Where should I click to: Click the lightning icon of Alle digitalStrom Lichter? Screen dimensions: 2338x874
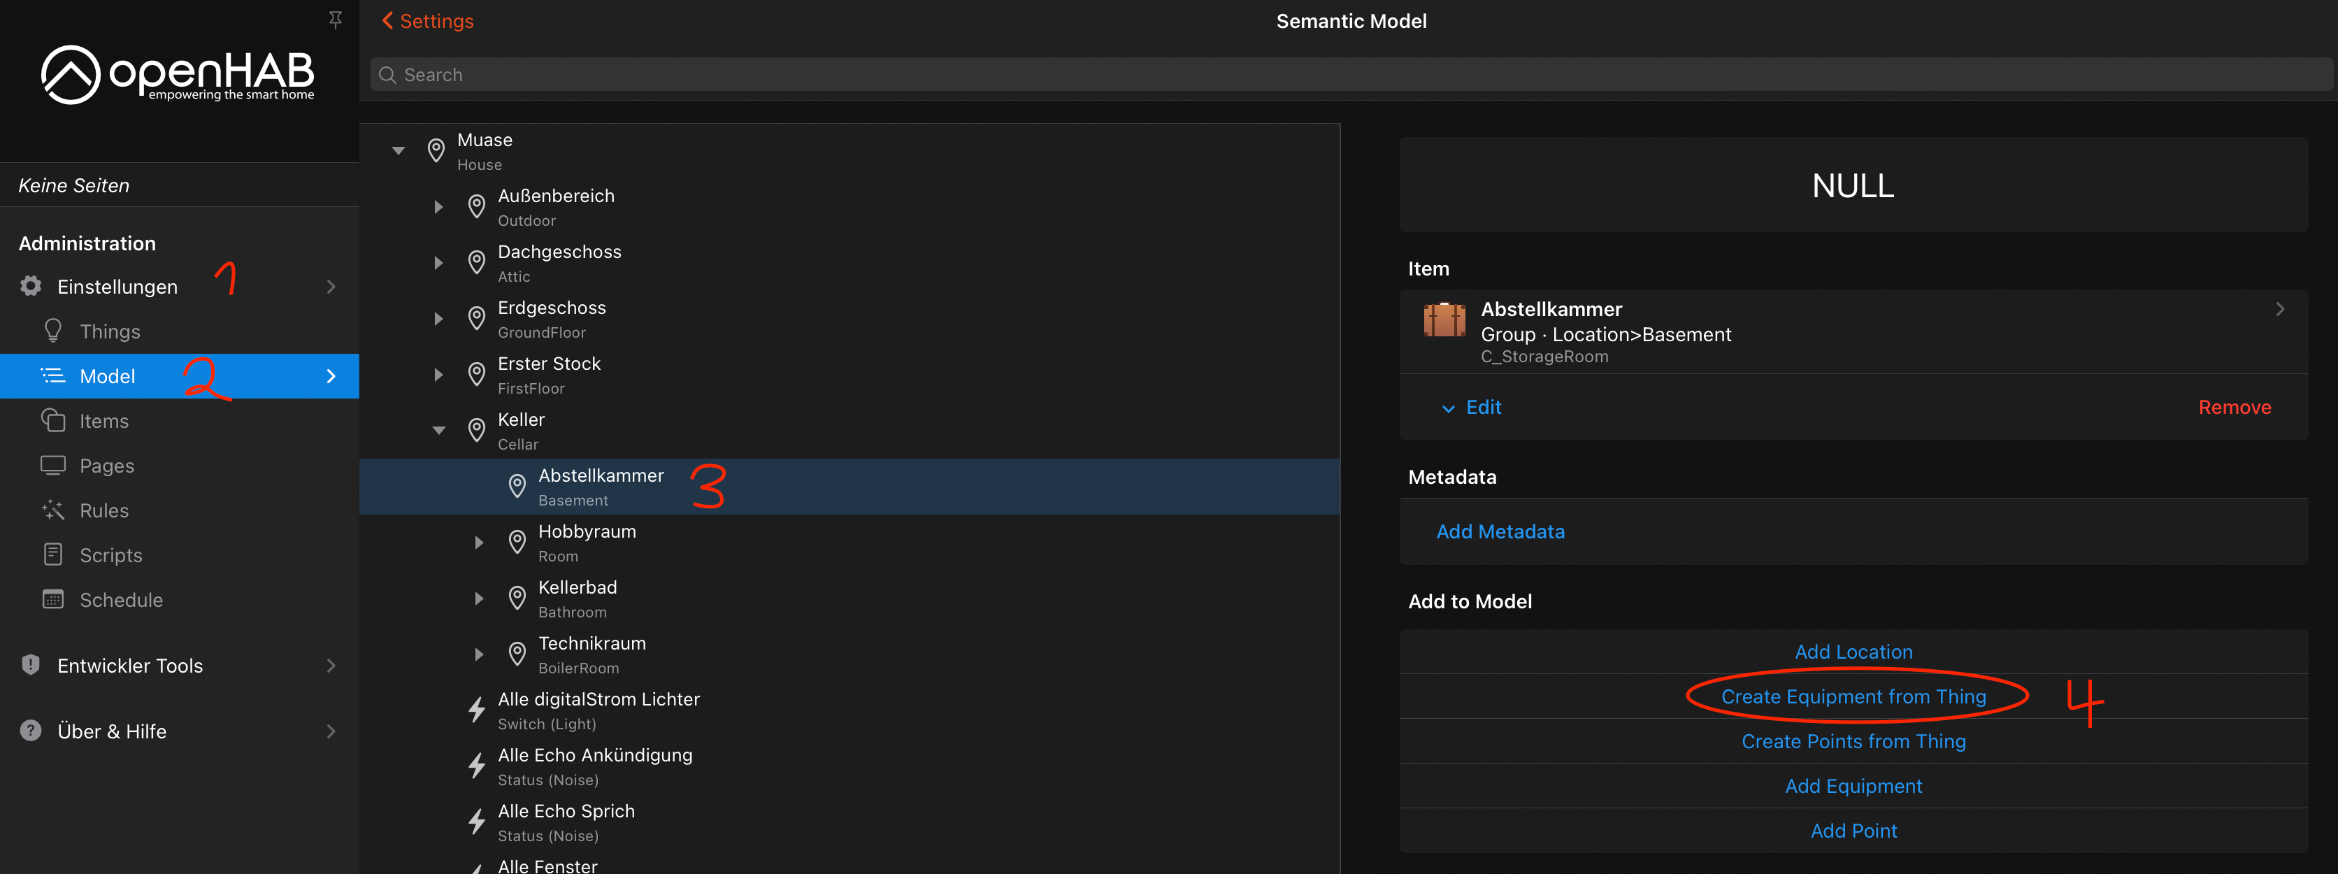[x=477, y=710]
